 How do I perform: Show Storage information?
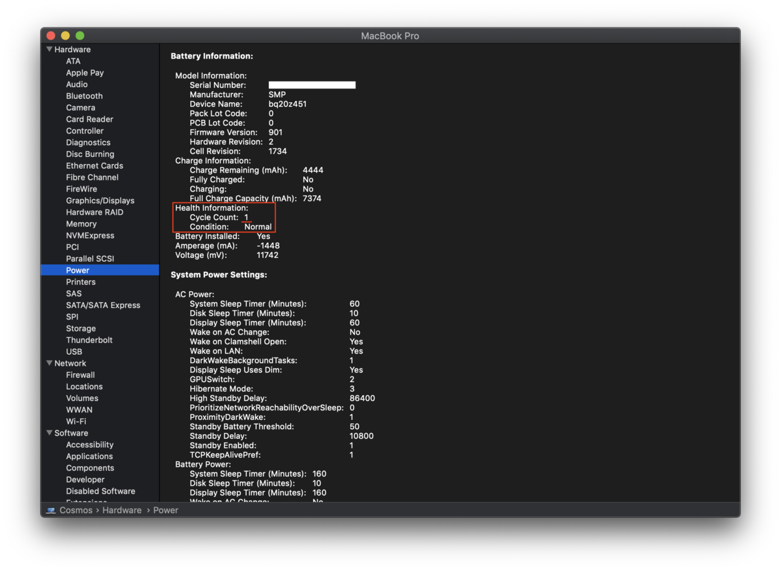[x=81, y=329]
